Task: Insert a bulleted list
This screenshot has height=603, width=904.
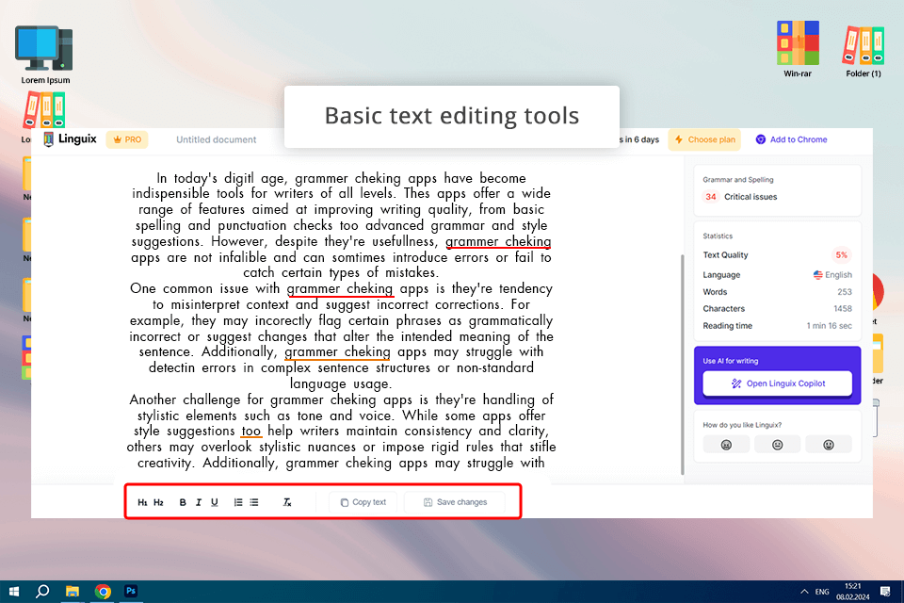Action: click(x=254, y=502)
